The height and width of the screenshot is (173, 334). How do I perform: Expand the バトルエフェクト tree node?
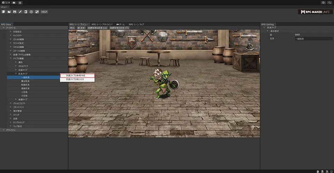pos(10,104)
